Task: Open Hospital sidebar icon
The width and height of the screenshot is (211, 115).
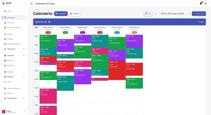Action: [x=5, y=39]
